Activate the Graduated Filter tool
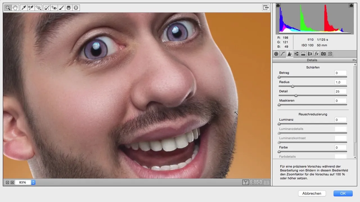Image resolution: width=360 pixels, height=202 pixels. click(69, 8)
